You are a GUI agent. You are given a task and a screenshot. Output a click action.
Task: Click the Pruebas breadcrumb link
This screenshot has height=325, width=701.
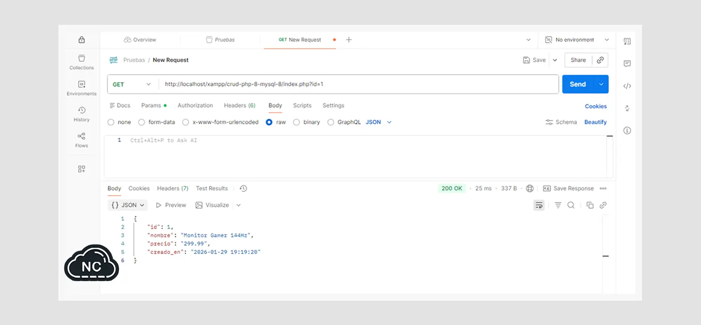(134, 60)
